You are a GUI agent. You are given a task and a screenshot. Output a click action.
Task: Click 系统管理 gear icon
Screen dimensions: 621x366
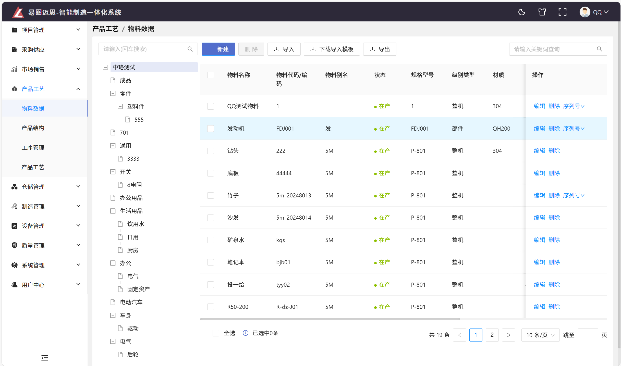(15, 265)
